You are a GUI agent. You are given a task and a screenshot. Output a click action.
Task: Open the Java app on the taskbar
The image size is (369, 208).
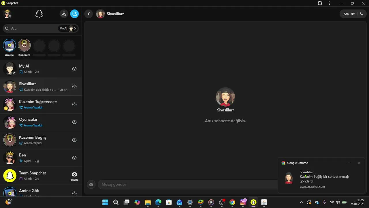[264, 202]
